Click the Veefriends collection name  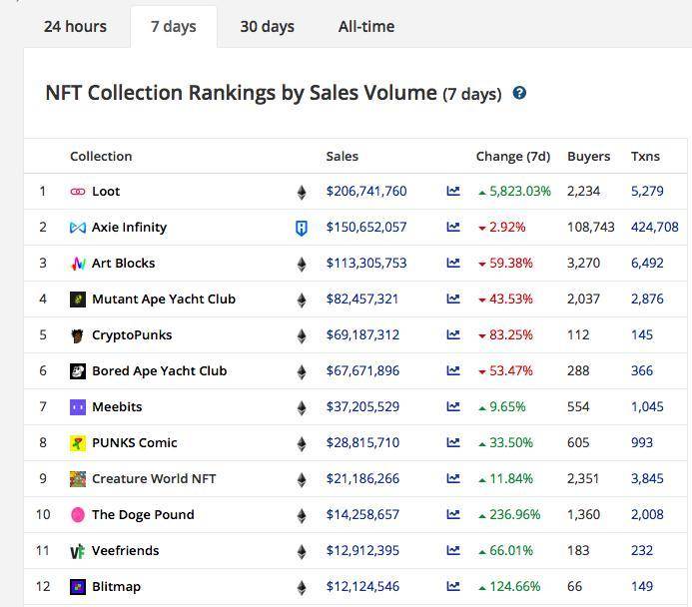pyautogui.click(x=125, y=551)
